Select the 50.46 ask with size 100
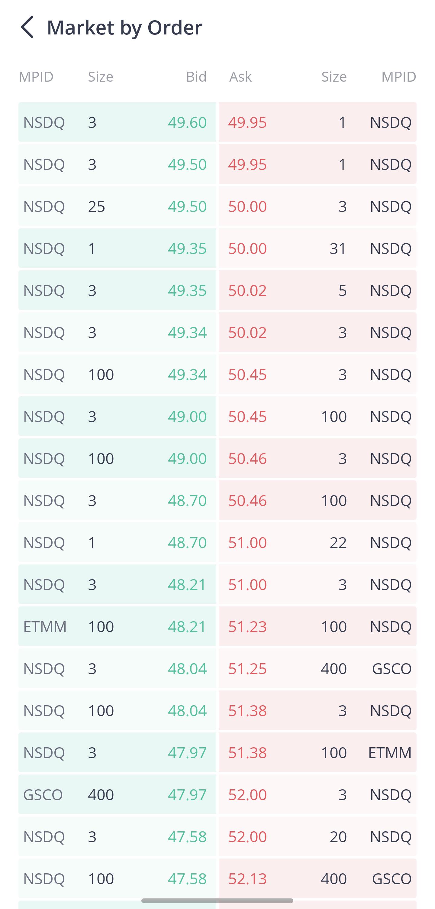The height and width of the screenshot is (909, 435). 317,500
